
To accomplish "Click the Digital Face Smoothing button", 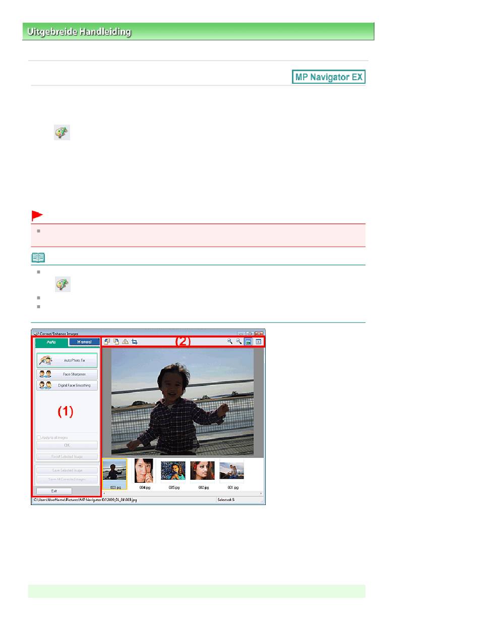I will (67, 385).
